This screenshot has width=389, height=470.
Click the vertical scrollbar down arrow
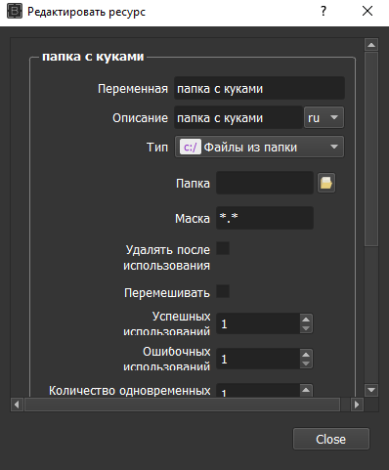[x=371, y=390]
